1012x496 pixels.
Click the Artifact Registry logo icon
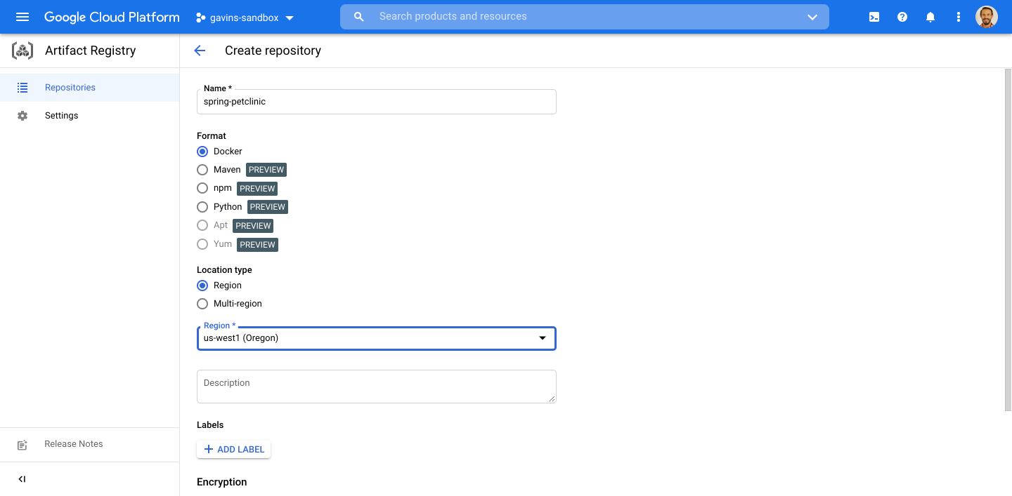coord(22,51)
